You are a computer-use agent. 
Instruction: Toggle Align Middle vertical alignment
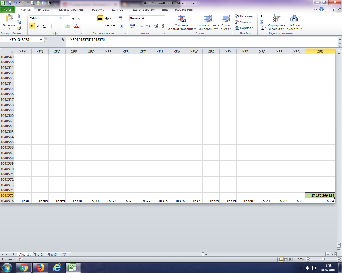pyautogui.click(x=94, y=18)
